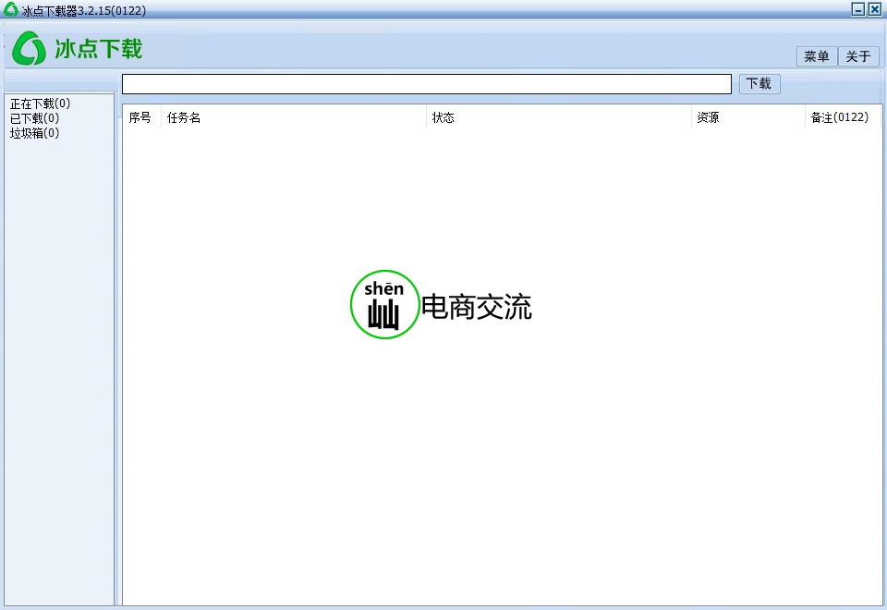The width and height of the screenshot is (887, 610).
Task: Sort by the 资源 column header
Action: click(747, 117)
